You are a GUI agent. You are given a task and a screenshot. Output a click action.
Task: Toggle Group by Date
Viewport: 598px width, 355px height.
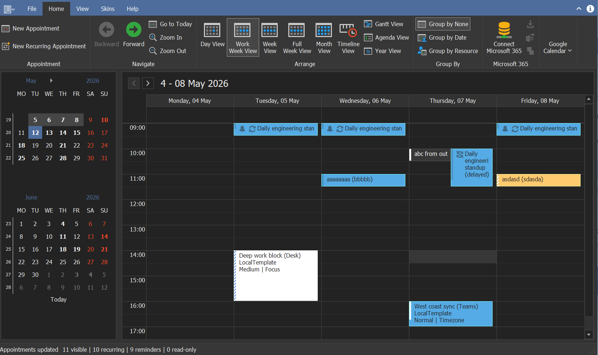pos(442,37)
